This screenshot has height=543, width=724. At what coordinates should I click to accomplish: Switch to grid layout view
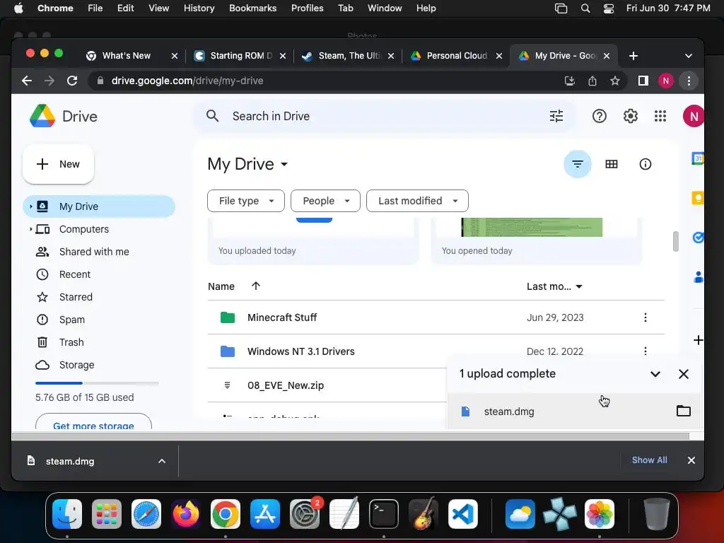pos(612,164)
